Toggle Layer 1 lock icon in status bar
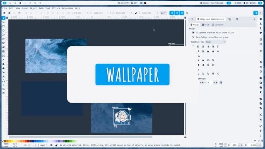Image resolution: width=265 pixels, height=149 pixels. pyautogui.click(x=56, y=145)
